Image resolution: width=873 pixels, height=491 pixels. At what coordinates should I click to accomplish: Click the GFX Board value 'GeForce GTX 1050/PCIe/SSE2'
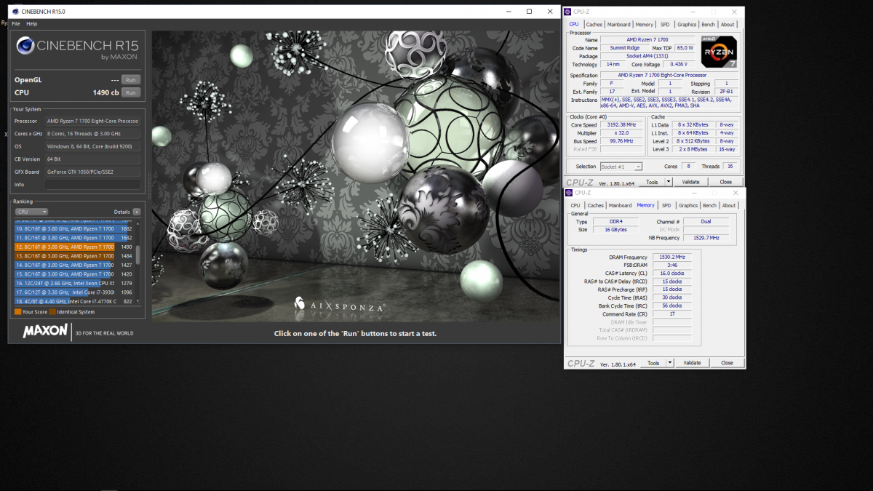click(92, 172)
